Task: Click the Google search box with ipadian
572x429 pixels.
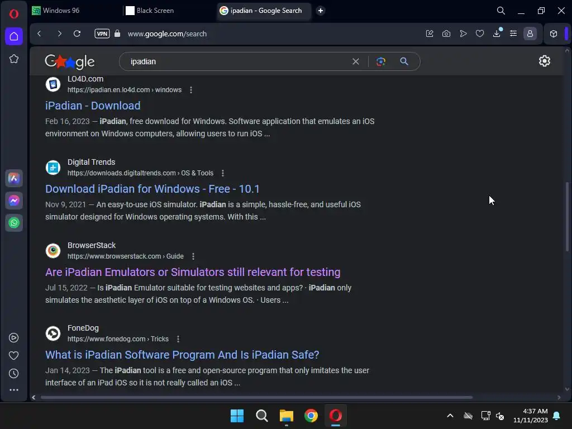Action: tap(237, 61)
